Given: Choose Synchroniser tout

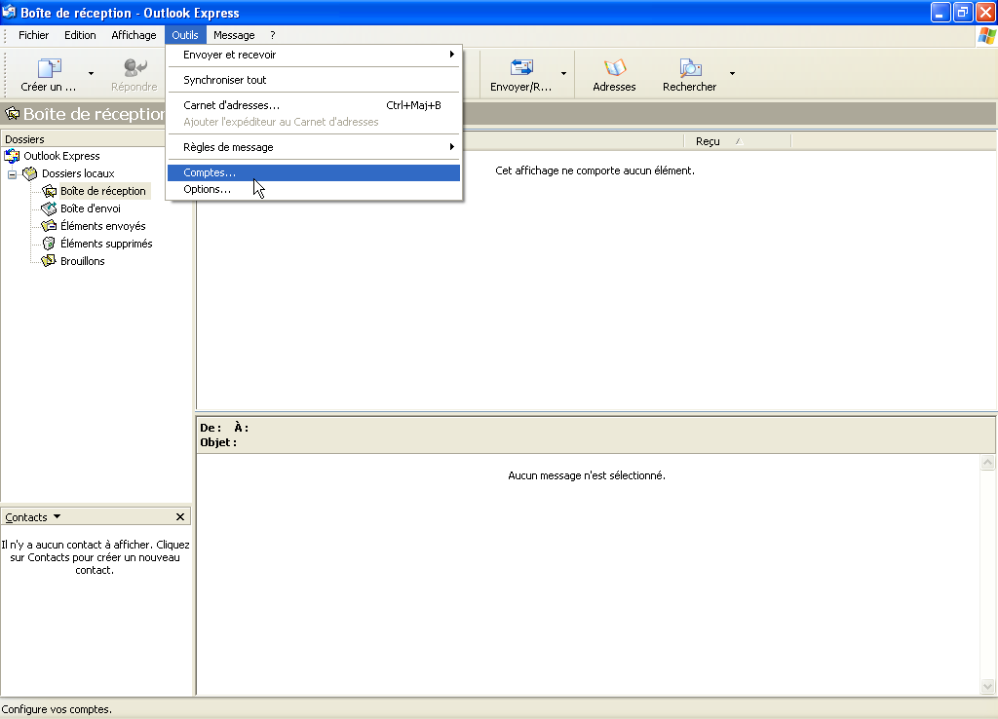Looking at the screenshot, I should click(x=314, y=80).
